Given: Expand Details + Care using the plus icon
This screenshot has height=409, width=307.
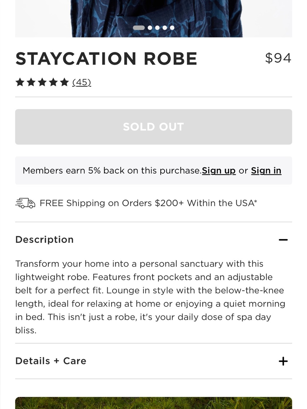Looking at the screenshot, I should coord(283,361).
